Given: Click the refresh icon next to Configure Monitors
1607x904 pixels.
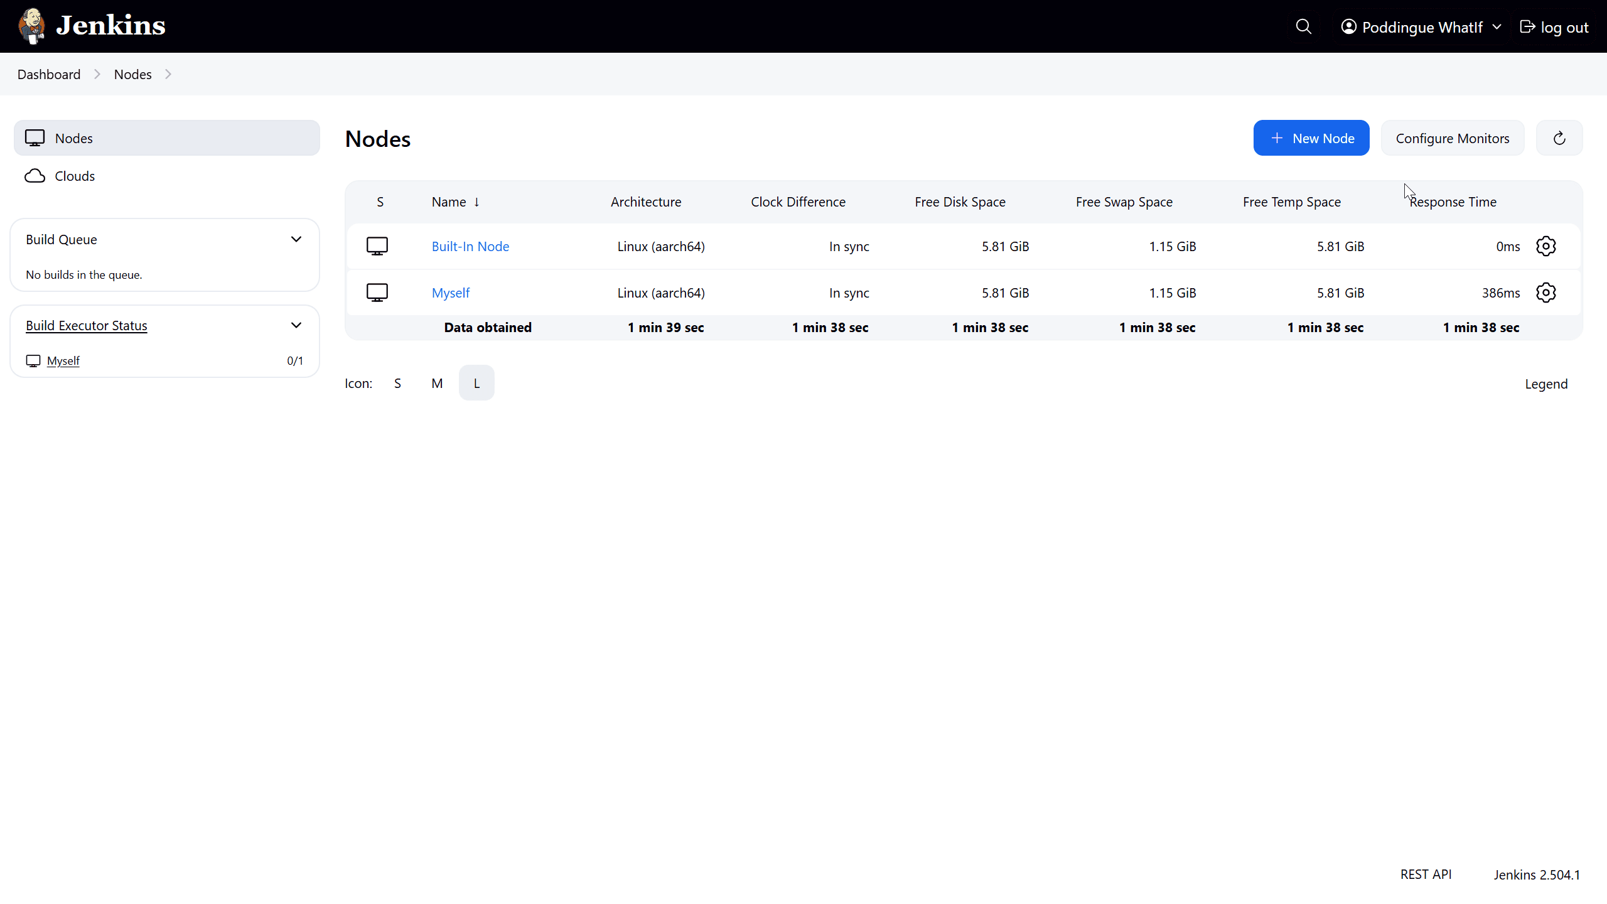Looking at the screenshot, I should [x=1559, y=137].
